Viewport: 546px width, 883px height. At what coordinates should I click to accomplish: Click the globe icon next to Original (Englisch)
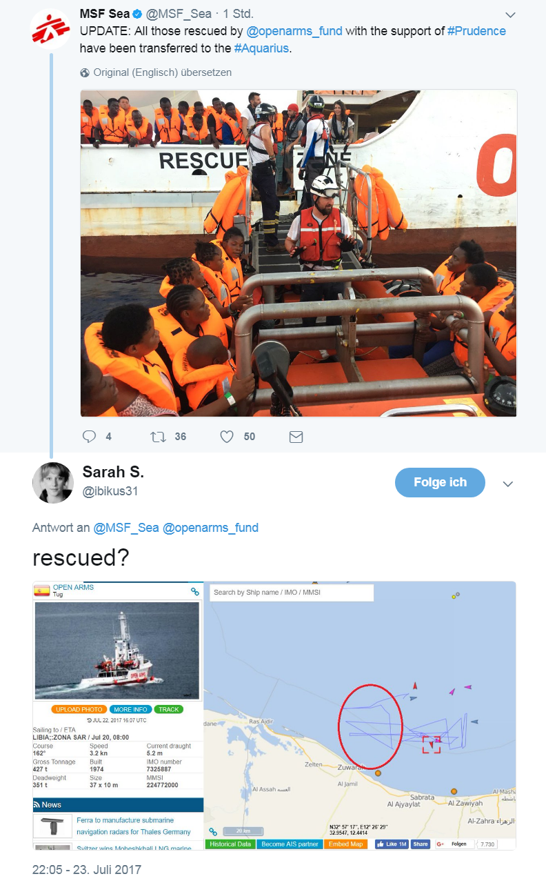pos(85,72)
